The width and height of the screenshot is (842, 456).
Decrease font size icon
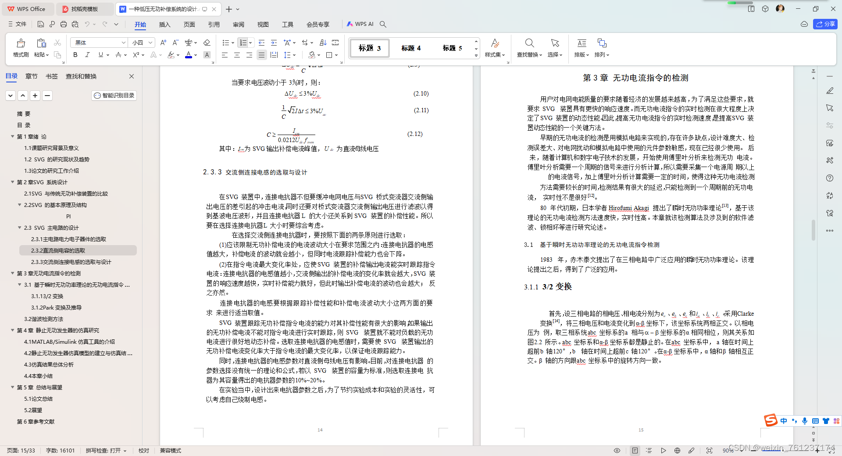[175, 43]
